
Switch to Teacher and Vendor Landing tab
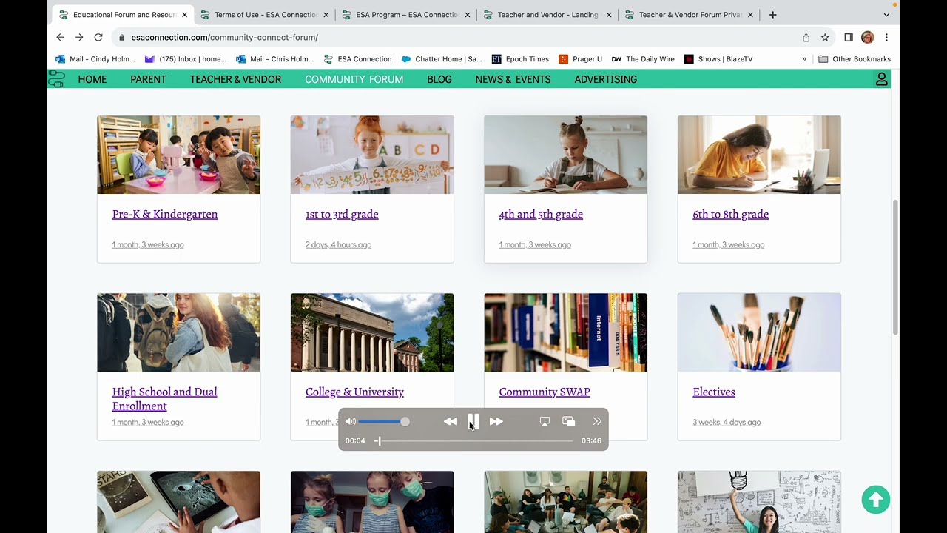coord(548,15)
